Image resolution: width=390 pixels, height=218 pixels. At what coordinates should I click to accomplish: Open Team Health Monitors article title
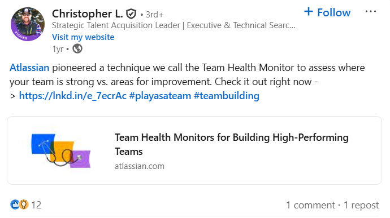tap(231, 144)
